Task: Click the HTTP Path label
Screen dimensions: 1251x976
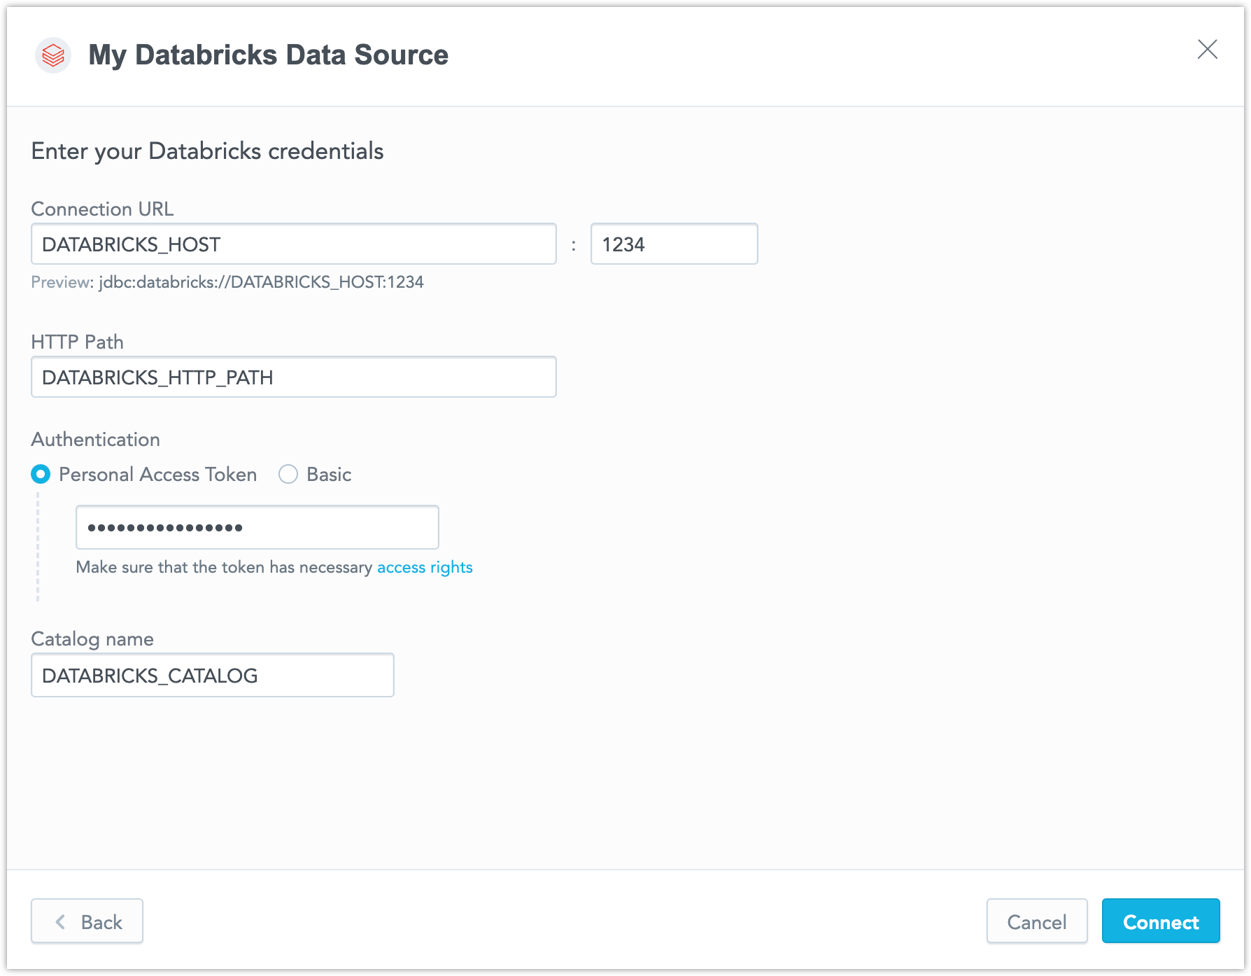Action: coord(77,342)
